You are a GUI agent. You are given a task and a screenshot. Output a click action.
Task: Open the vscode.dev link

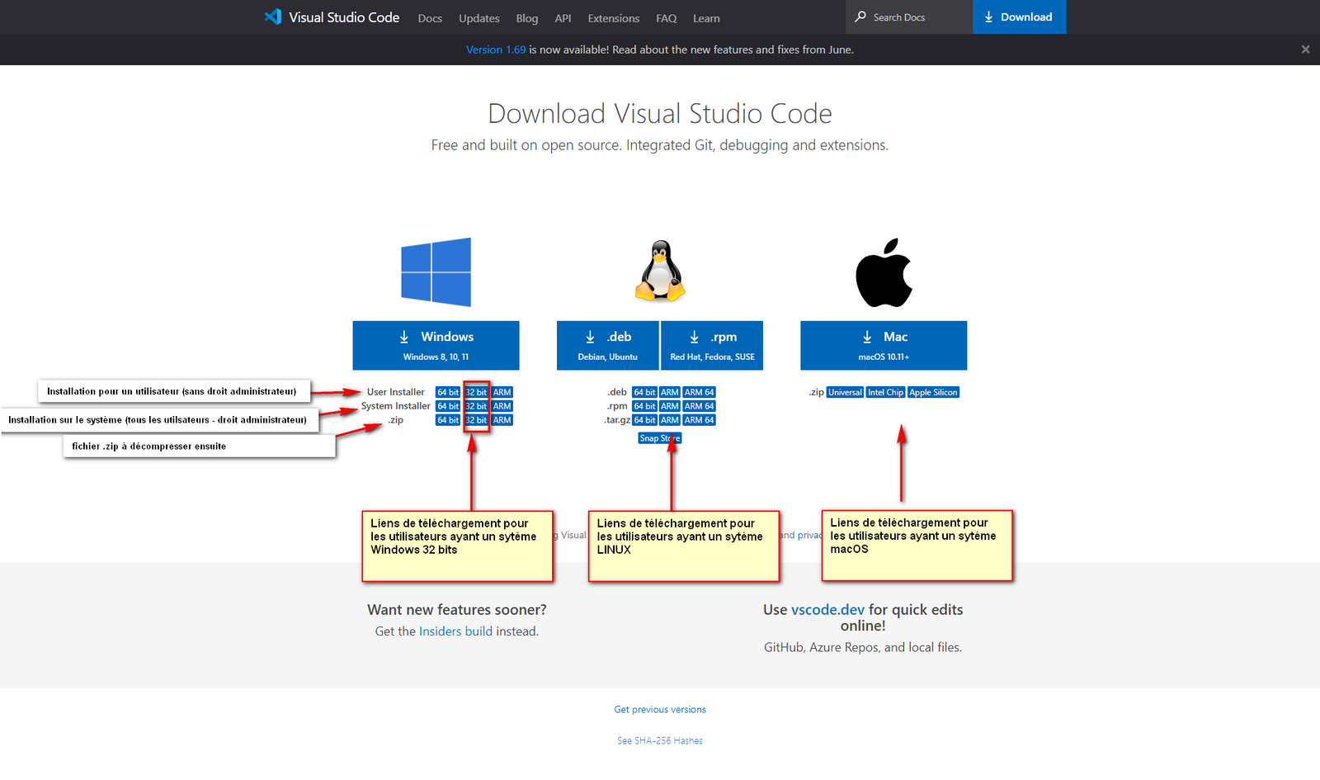827,610
